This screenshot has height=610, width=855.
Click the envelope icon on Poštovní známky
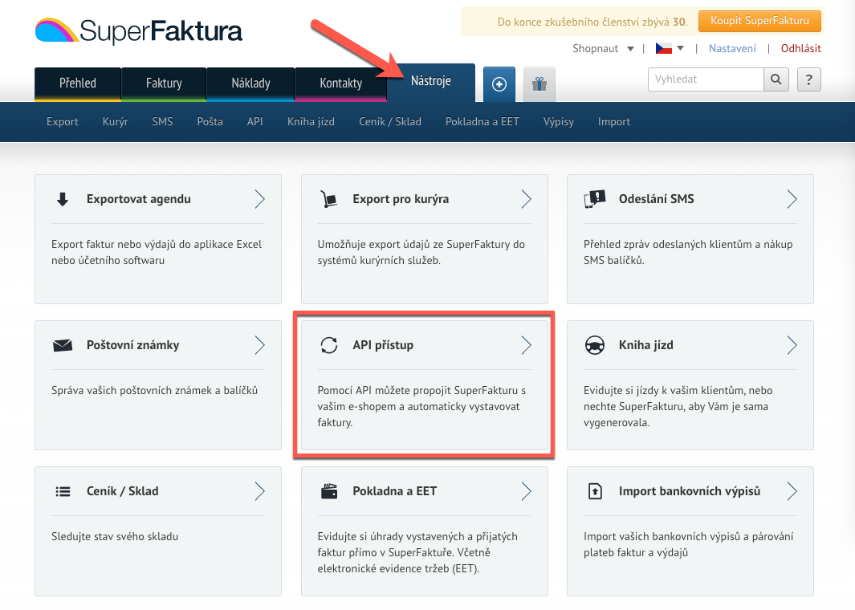point(63,345)
